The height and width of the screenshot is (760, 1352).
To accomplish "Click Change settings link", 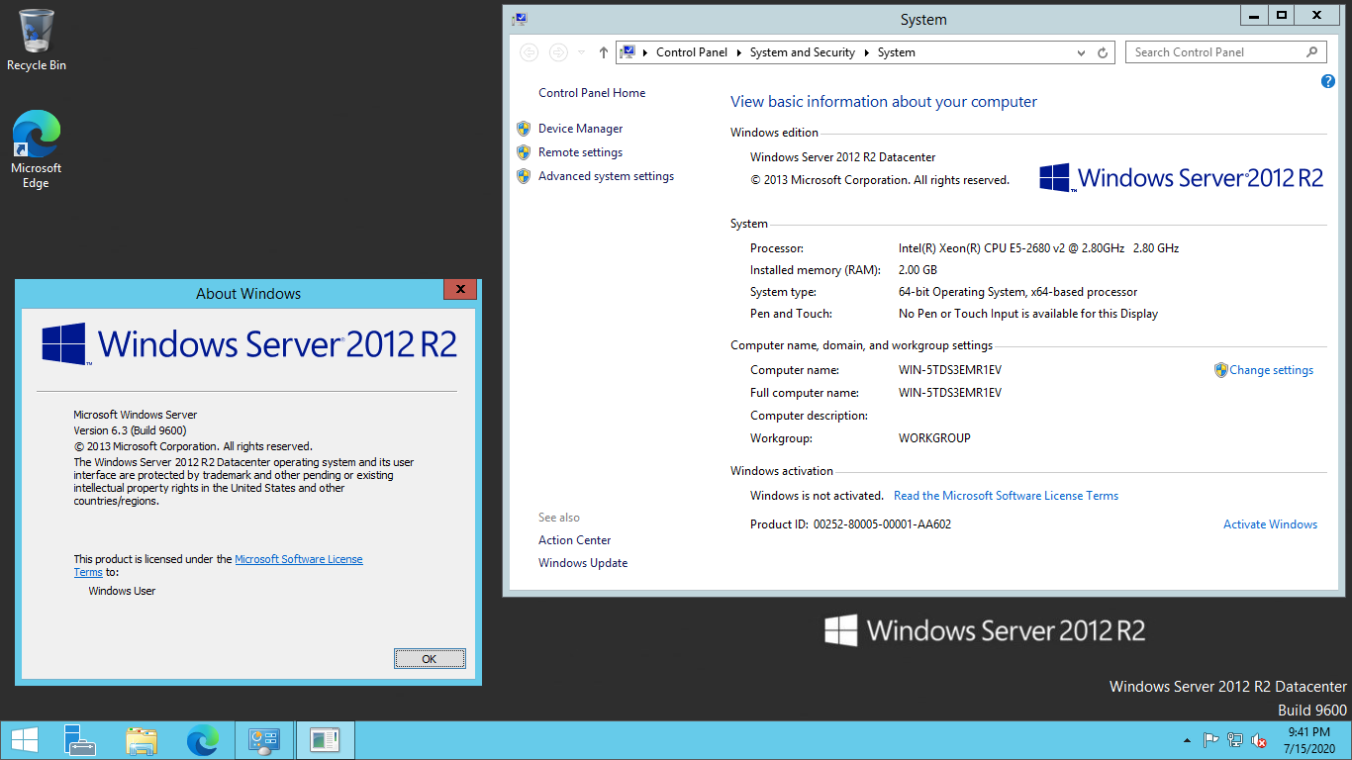I will pos(1272,370).
